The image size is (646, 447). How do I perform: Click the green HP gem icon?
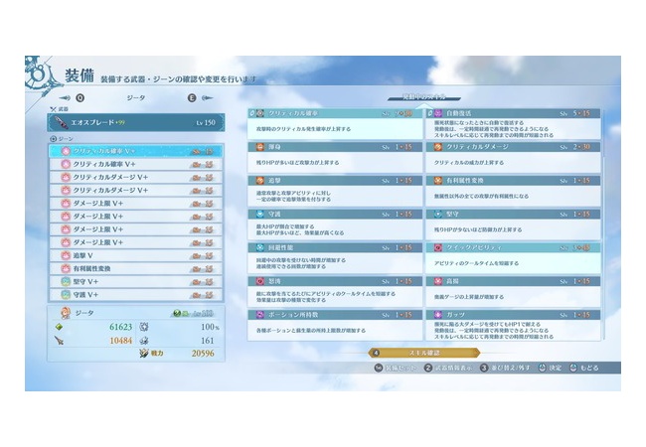coord(60,327)
